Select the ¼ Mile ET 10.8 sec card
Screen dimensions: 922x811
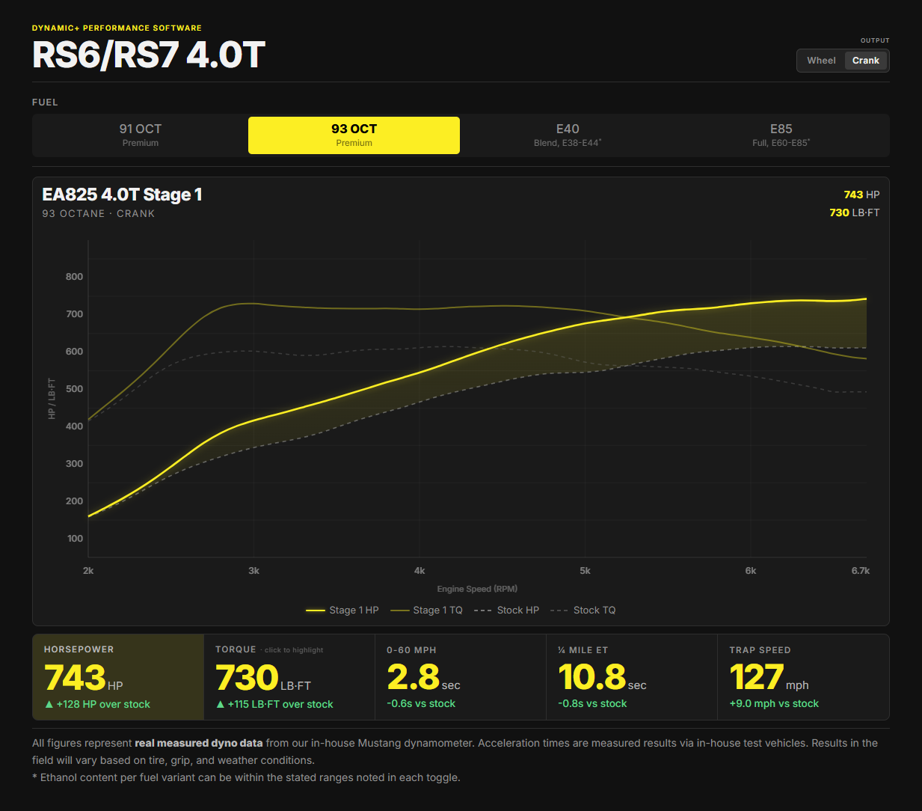(632, 677)
